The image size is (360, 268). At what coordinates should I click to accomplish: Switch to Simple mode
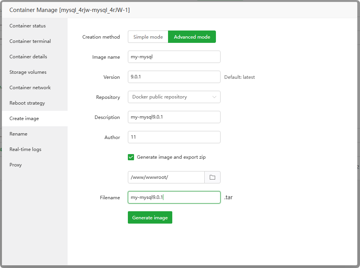pyautogui.click(x=148, y=37)
